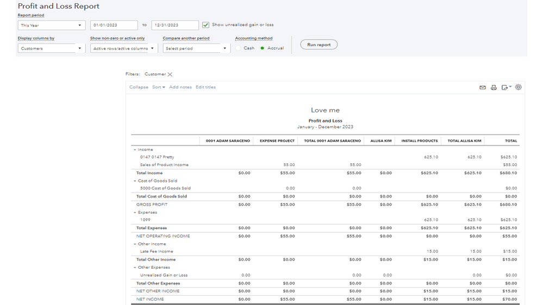
Task: Click Add notes link
Action: (x=180, y=87)
